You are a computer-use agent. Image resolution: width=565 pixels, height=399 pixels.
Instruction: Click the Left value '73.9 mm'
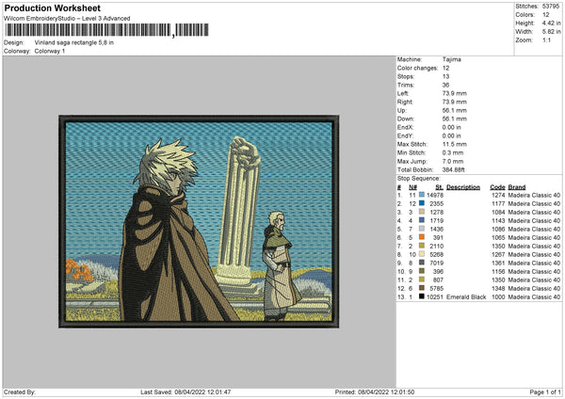coord(455,93)
